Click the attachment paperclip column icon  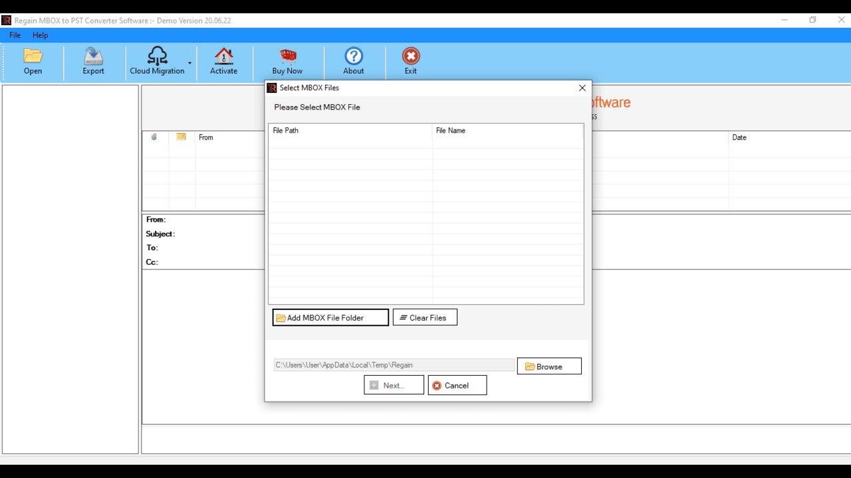point(154,137)
